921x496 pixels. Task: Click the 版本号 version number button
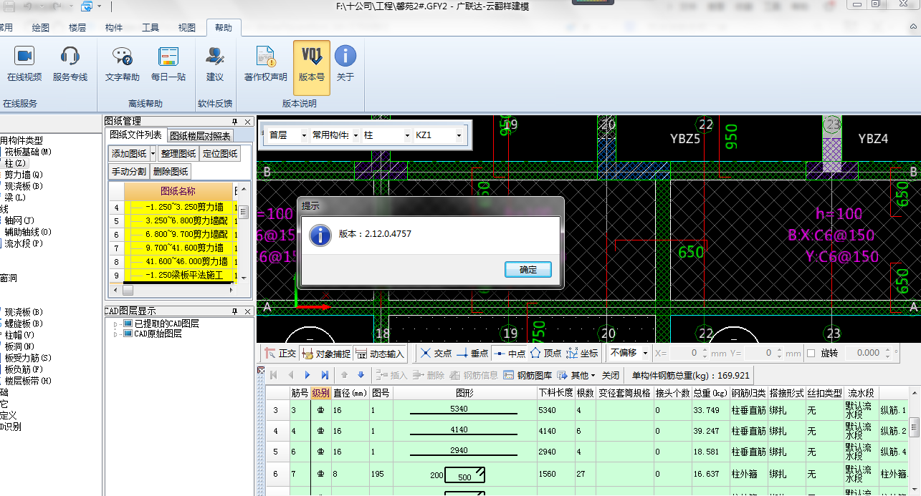coord(312,67)
